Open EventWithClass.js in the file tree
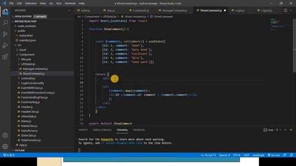Viewport: 296px width, 166px height. point(32,88)
